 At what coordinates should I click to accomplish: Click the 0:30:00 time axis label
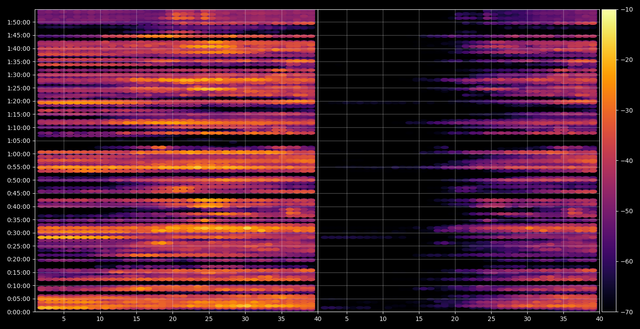tap(19, 233)
